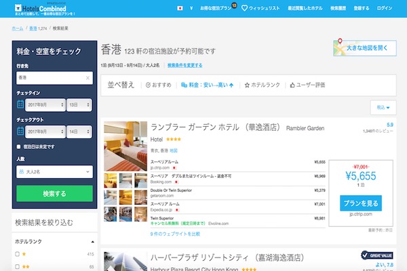407x271 pixels.
Task: Open ウィッシュリスト in top navigation
Action: [265, 8]
